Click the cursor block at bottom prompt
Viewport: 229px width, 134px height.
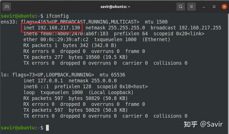coord(47,128)
